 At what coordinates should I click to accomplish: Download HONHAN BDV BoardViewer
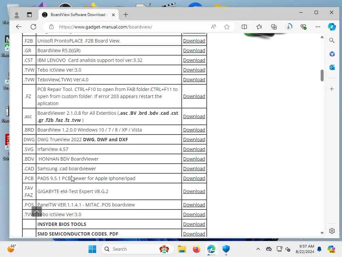click(194, 159)
